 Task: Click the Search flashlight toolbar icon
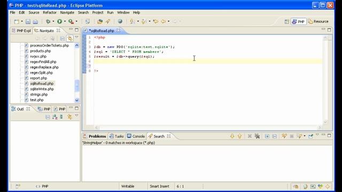point(108,21)
